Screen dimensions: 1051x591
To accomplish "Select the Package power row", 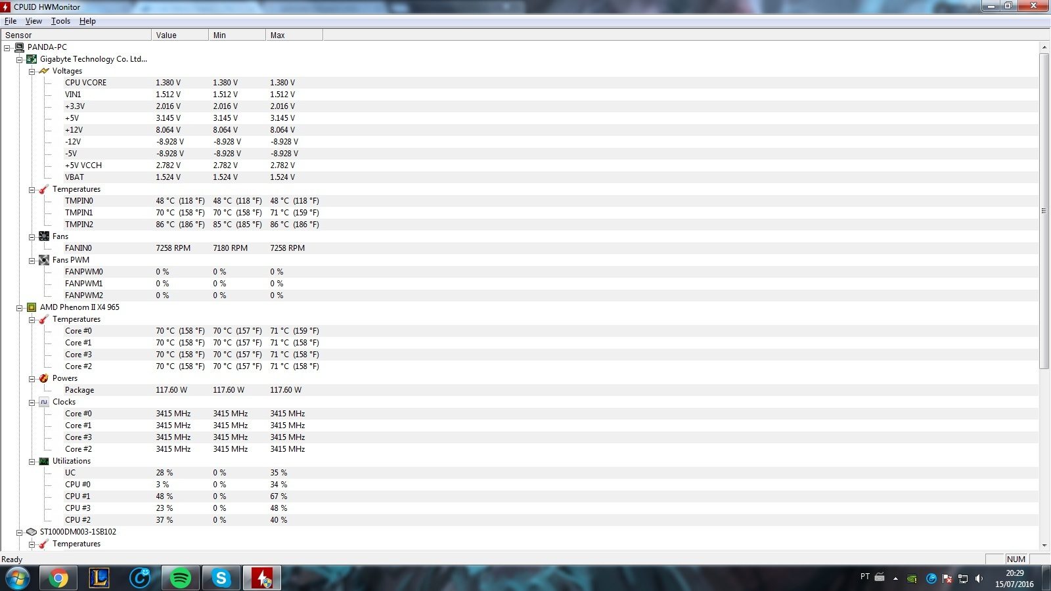I will (519, 390).
